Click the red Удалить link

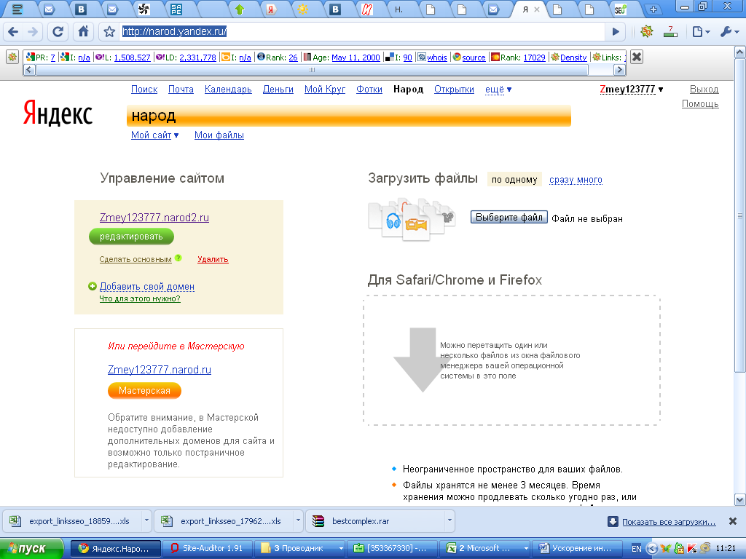[x=213, y=259]
